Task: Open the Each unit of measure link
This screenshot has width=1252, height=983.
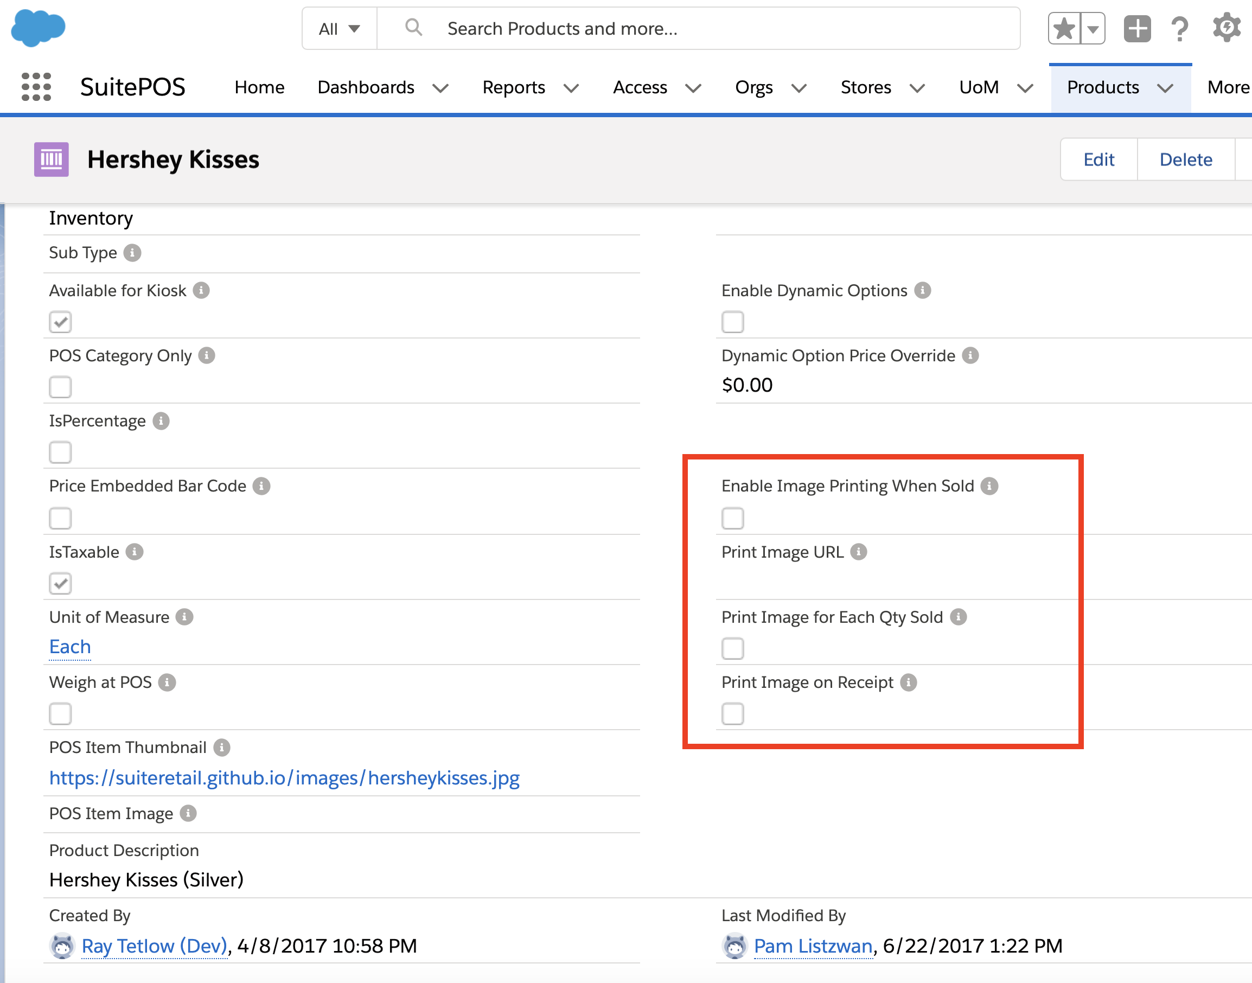Action: (69, 647)
